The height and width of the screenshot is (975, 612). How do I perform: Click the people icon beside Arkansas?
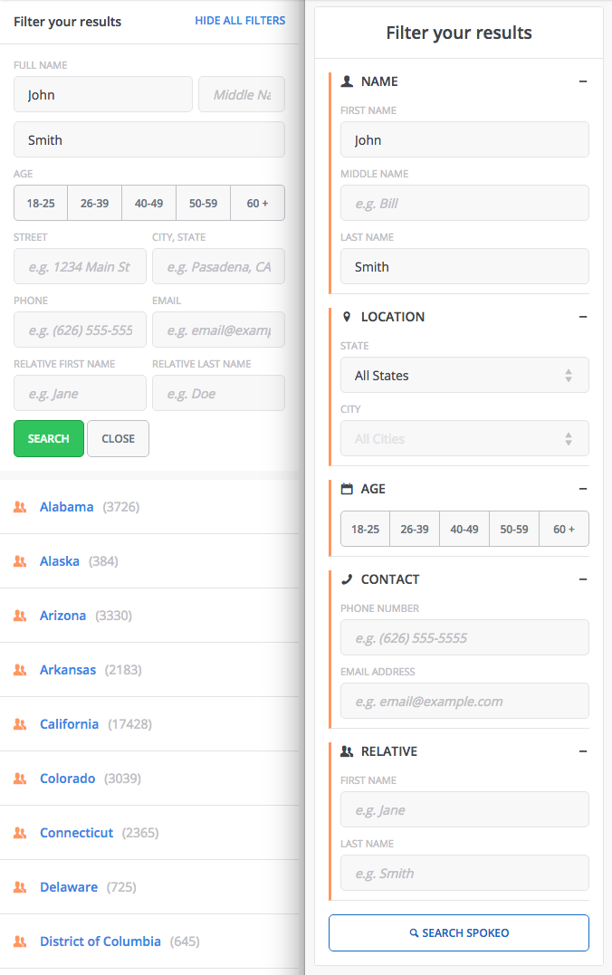(20, 670)
